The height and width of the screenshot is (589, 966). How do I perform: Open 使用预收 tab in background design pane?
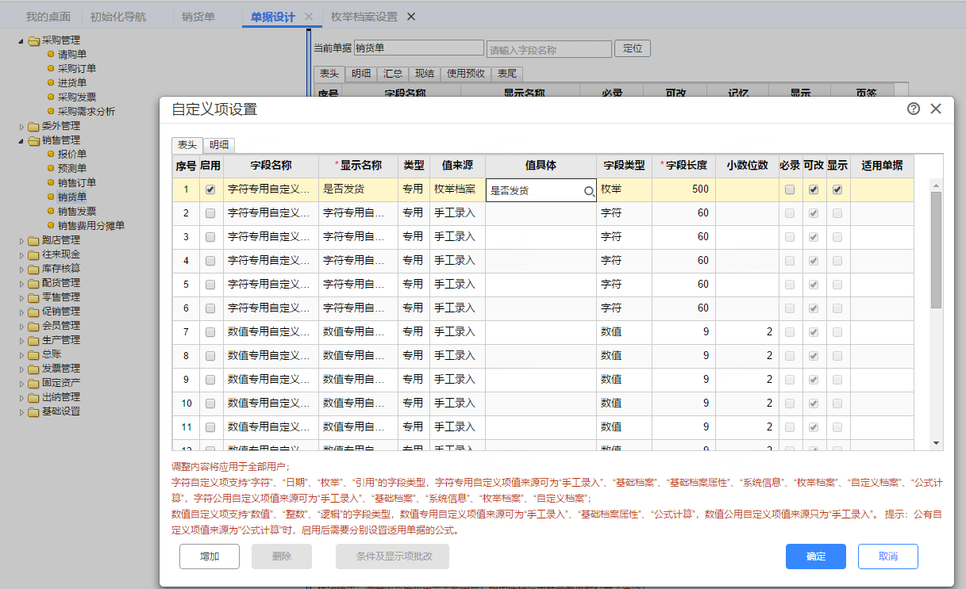coord(466,74)
